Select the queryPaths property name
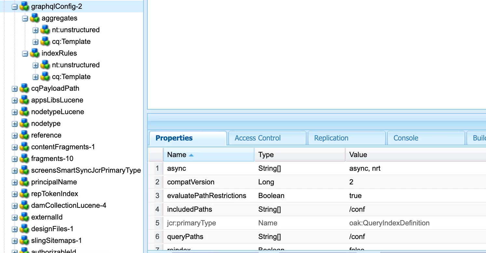Screen dimensions: 486x253 [185, 237]
